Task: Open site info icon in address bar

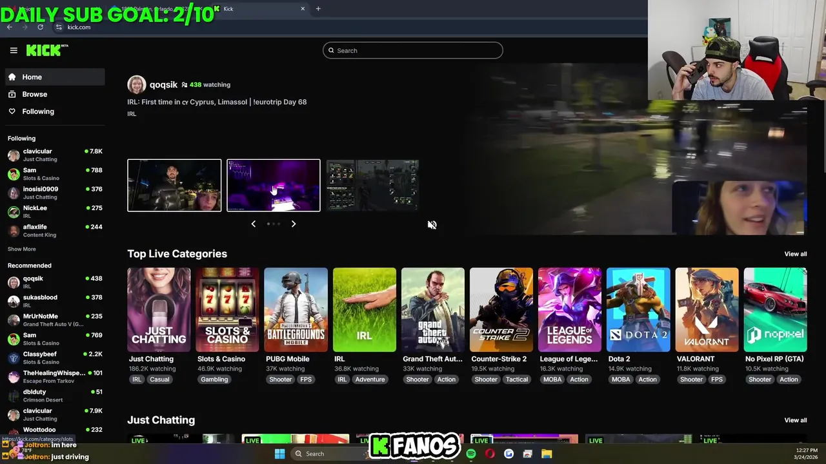Action: pyautogui.click(x=59, y=27)
